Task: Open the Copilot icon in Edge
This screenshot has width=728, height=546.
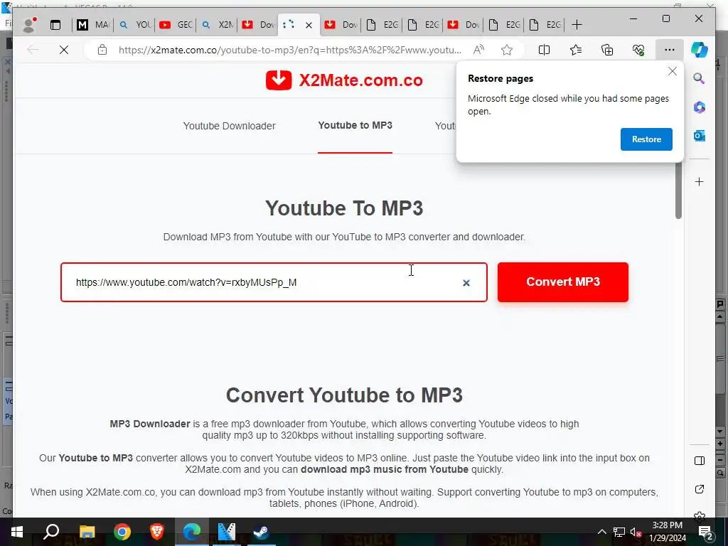Action: tap(700, 50)
